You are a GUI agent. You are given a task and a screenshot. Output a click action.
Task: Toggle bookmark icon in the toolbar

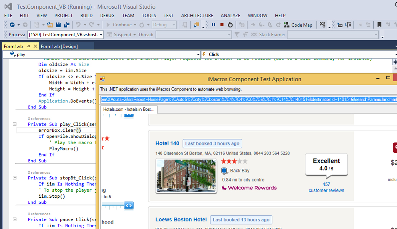pyautogui.click(x=379, y=25)
